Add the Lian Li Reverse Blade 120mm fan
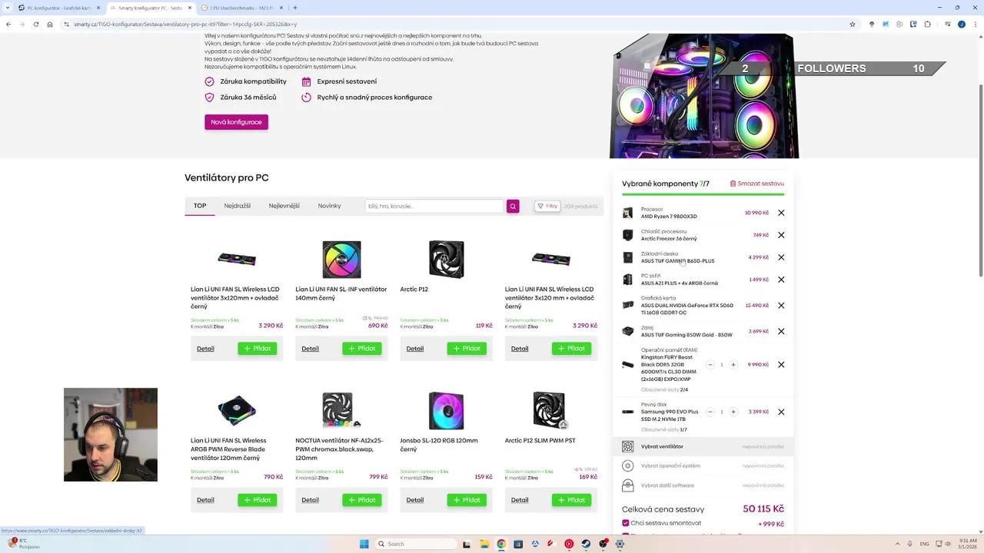The image size is (984, 553). (x=257, y=500)
